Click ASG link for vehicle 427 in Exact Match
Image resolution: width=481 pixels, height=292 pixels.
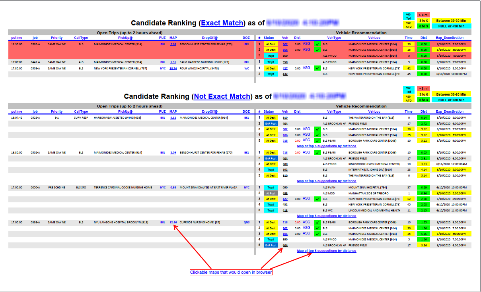point(306,68)
